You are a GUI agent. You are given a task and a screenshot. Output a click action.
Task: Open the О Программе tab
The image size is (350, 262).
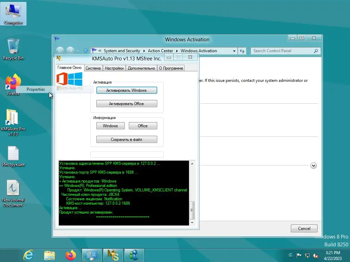point(171,68)
